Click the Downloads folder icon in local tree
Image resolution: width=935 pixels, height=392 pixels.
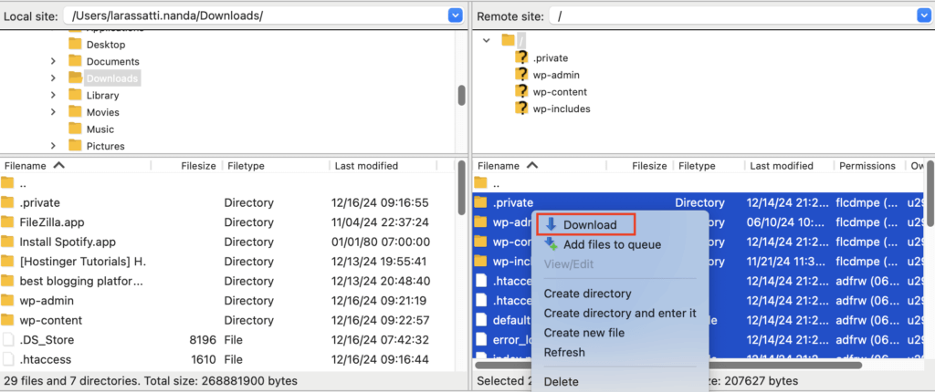76,77
